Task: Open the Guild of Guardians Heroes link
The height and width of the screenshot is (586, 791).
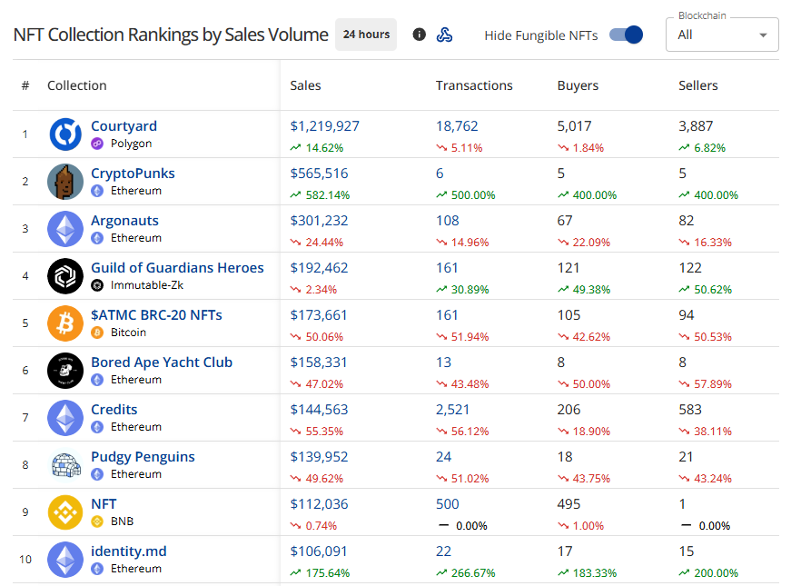Action: (x=177, y=267)
